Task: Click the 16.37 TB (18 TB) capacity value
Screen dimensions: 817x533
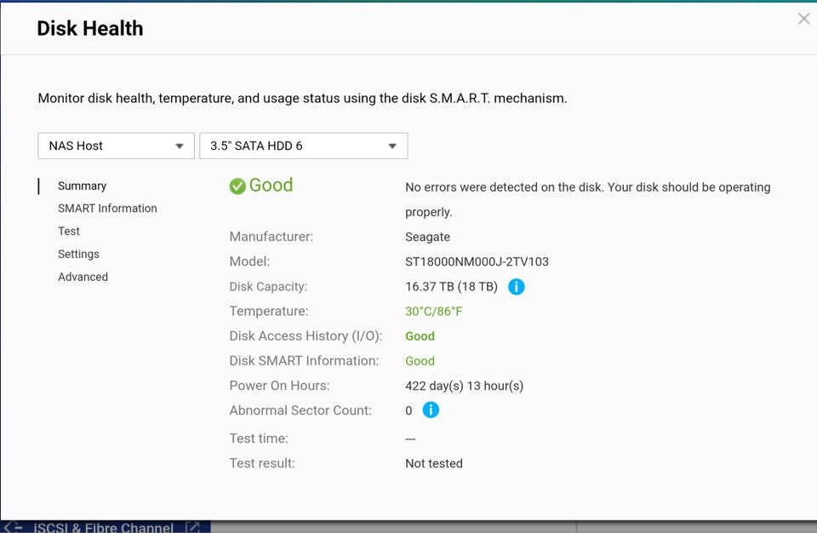Action: pyautogui.click(x=451, y=286)
